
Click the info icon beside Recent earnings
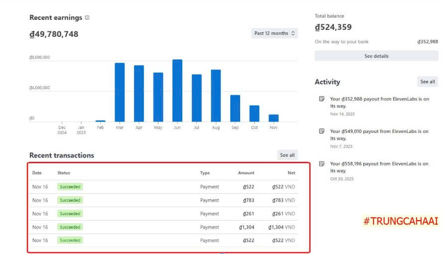coord(87,17)
